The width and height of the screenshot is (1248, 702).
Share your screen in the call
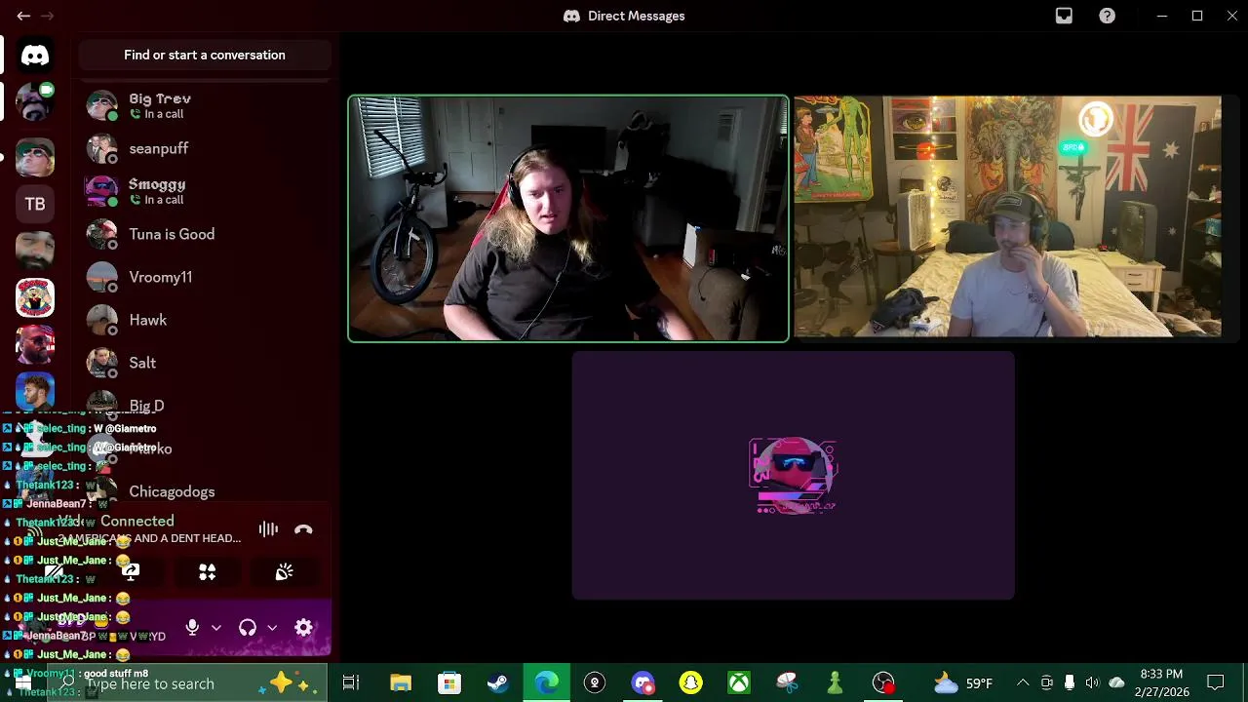tap(131, 572)
